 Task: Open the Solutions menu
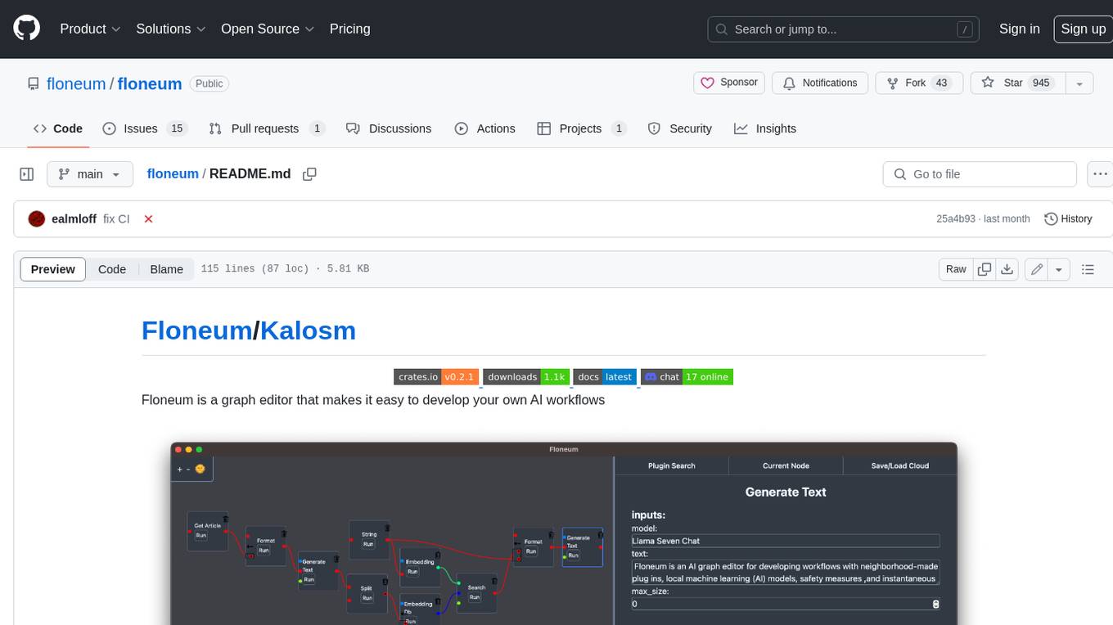pos(170,29)
